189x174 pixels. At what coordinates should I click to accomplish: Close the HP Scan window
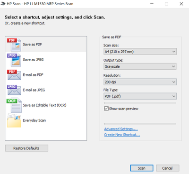[x=181, y=4]
